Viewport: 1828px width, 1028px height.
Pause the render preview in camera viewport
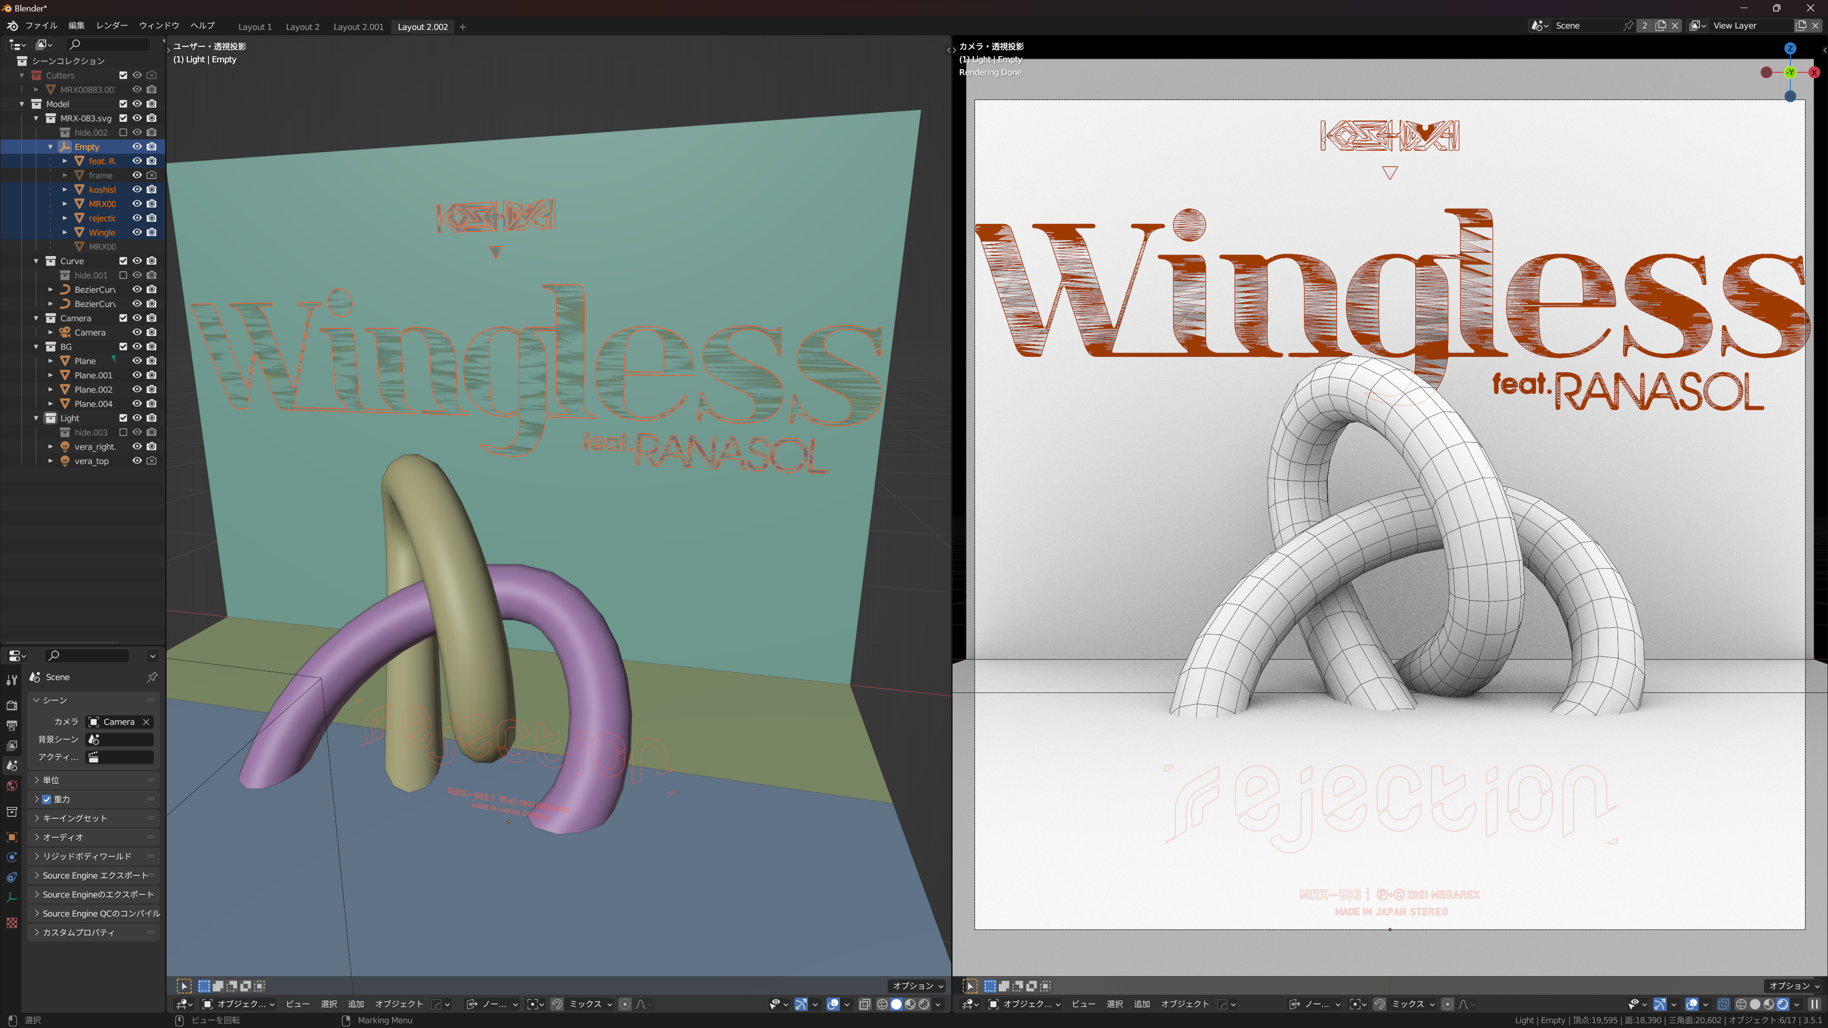(1815, 1004)
